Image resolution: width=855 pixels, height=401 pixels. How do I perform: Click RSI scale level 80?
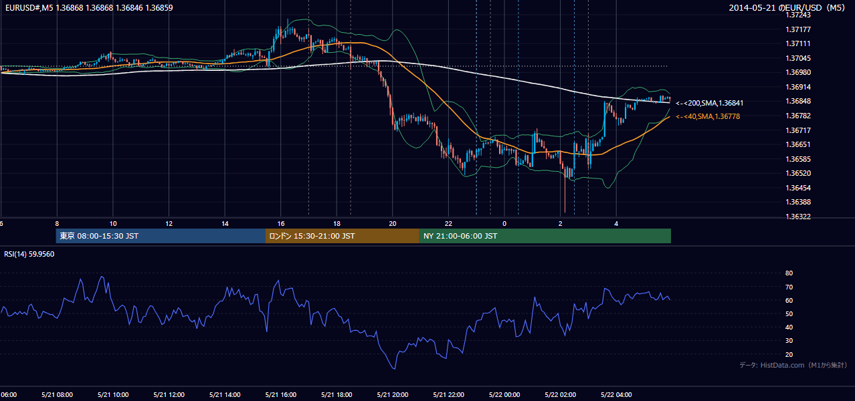point(789,273)
